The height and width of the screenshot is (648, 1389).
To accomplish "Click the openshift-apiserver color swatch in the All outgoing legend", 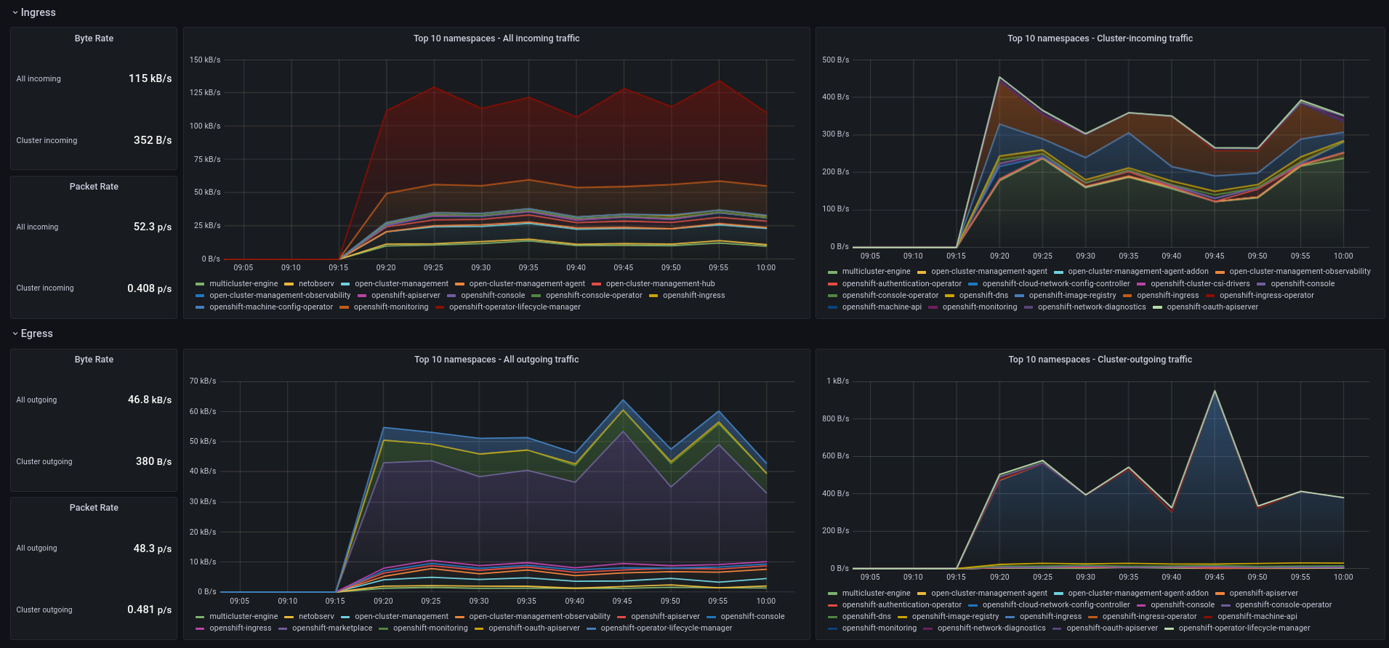I will click(621, 617).
